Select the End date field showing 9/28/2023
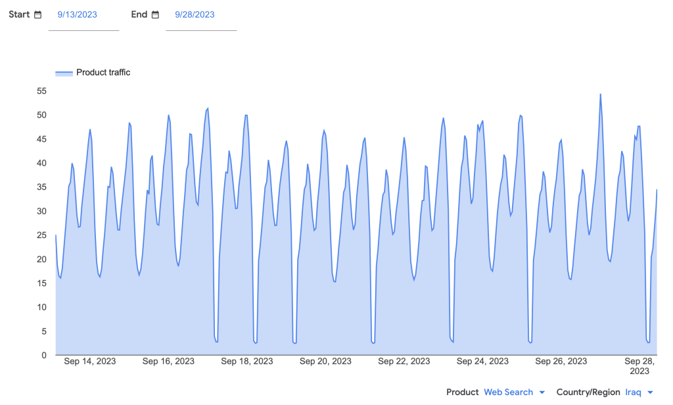Viewport: 673px width, 405px height. pos(195,14)
